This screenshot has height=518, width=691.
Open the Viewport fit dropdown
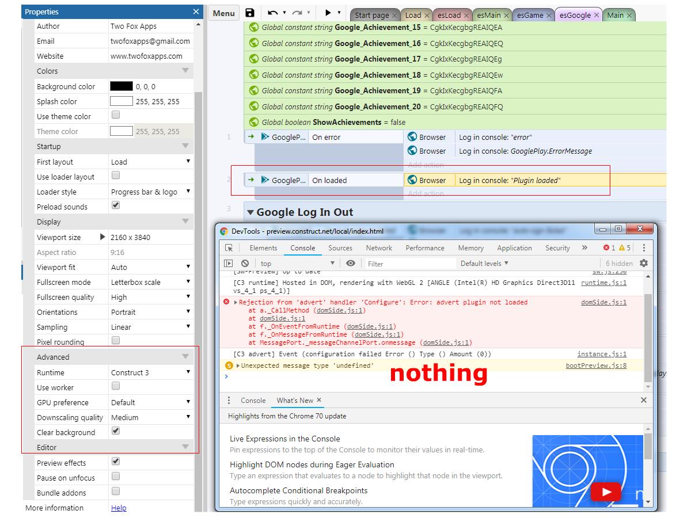click(151, 267)
